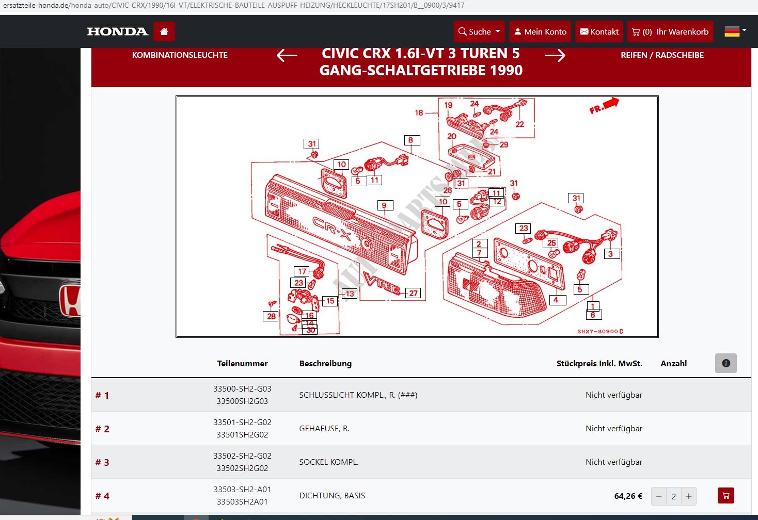Image resolution: width=758 pixels, height=520 pixels.
Task: Increase quantity for Dichtung, Basis
Action: click(689, 496)
